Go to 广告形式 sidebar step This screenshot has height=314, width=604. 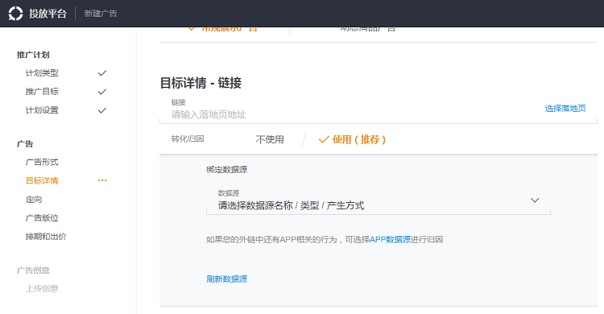(42, 162)
